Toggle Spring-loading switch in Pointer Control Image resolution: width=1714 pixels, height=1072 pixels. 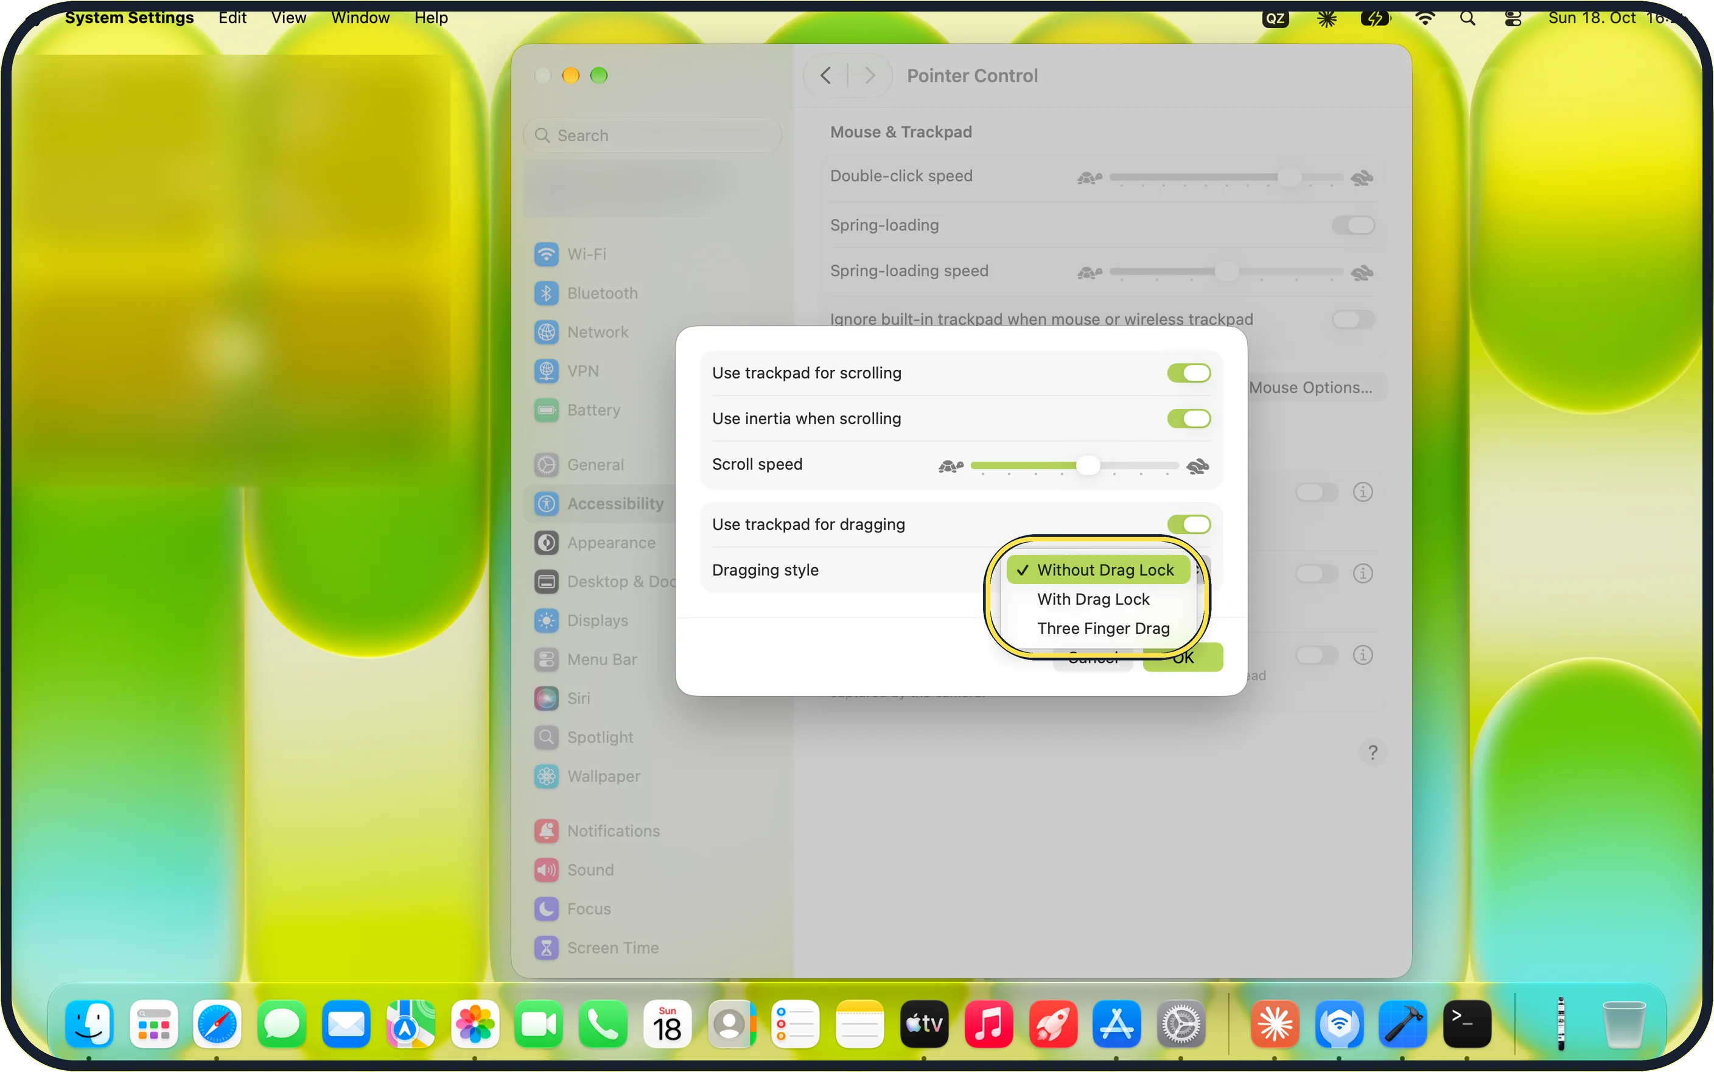point(1352,226)
